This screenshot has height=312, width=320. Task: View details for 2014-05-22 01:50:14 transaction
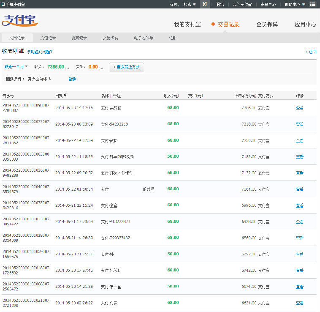(x=300, y=189)
